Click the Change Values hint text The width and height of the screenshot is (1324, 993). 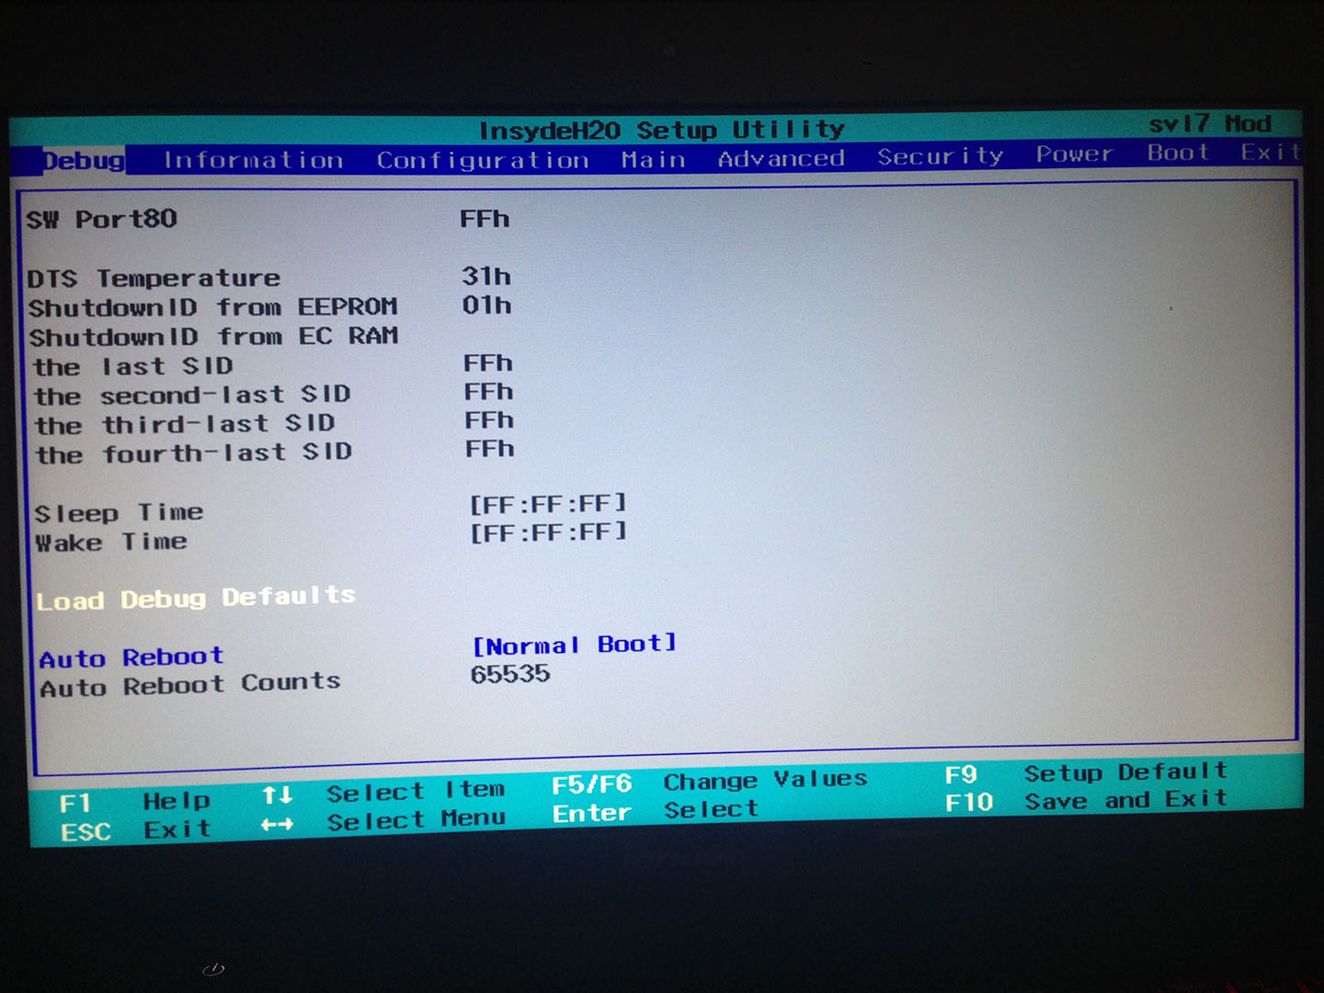(x=766, y=781)
